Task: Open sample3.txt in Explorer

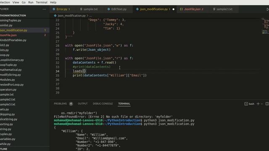Action: click(25, 104)
